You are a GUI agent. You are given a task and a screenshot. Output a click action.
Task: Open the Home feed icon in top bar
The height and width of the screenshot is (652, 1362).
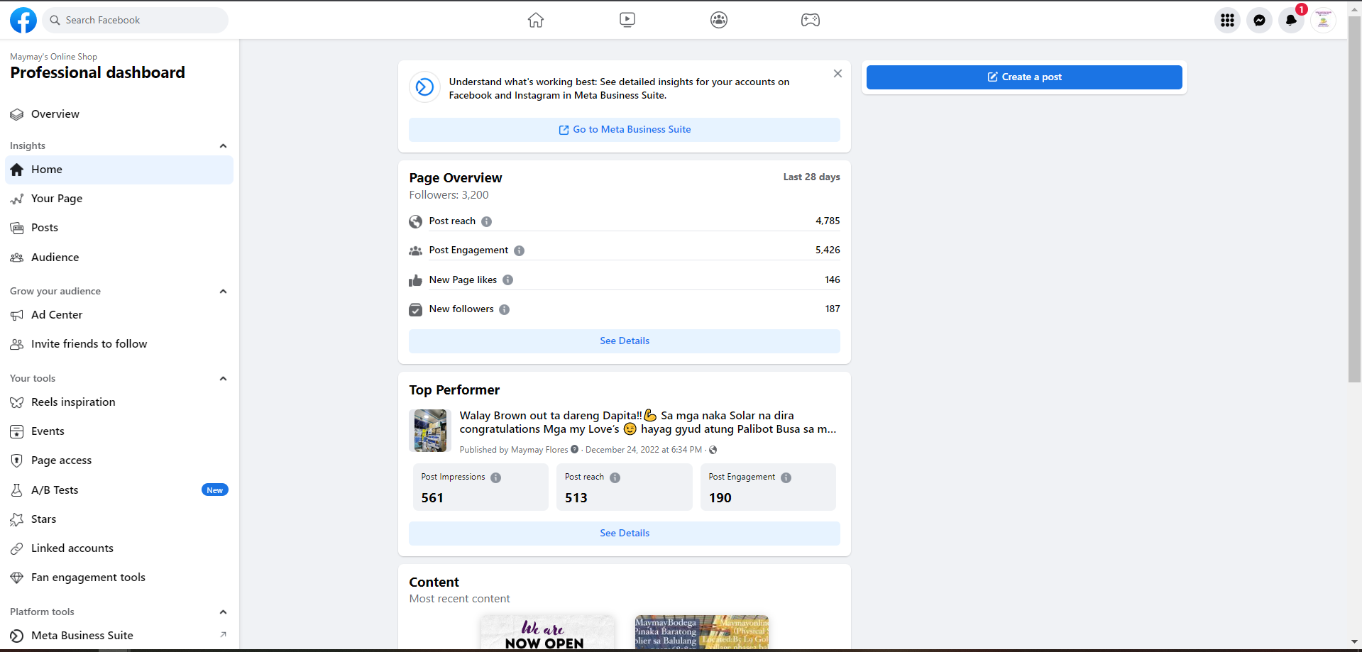536,20
